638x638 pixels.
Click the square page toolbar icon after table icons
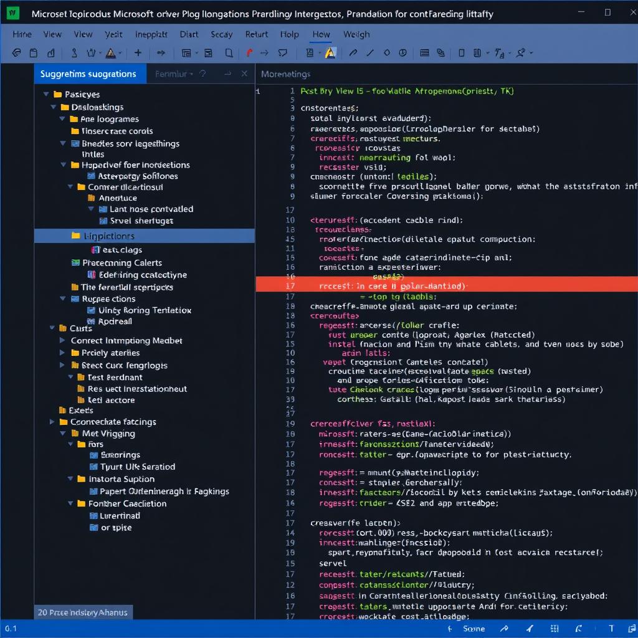(229, 53)
